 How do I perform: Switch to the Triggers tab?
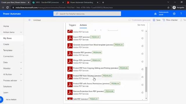72,25
